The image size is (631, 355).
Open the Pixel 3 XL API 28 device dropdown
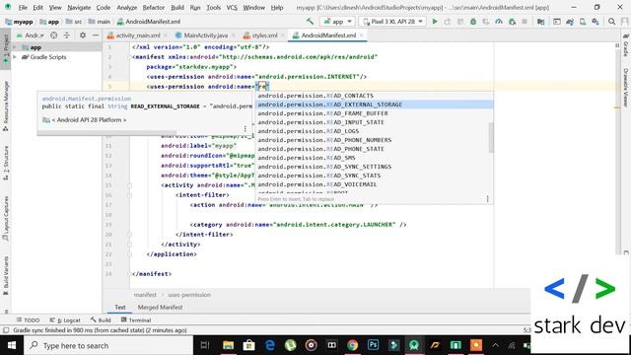coord(392,22)
